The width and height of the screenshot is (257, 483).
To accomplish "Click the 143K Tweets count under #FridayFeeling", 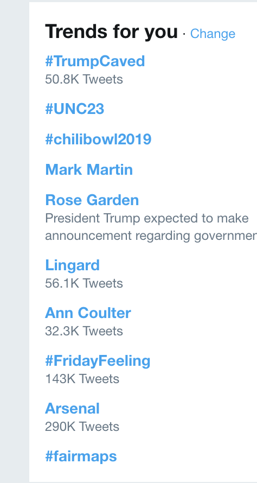I will (82, 379).
